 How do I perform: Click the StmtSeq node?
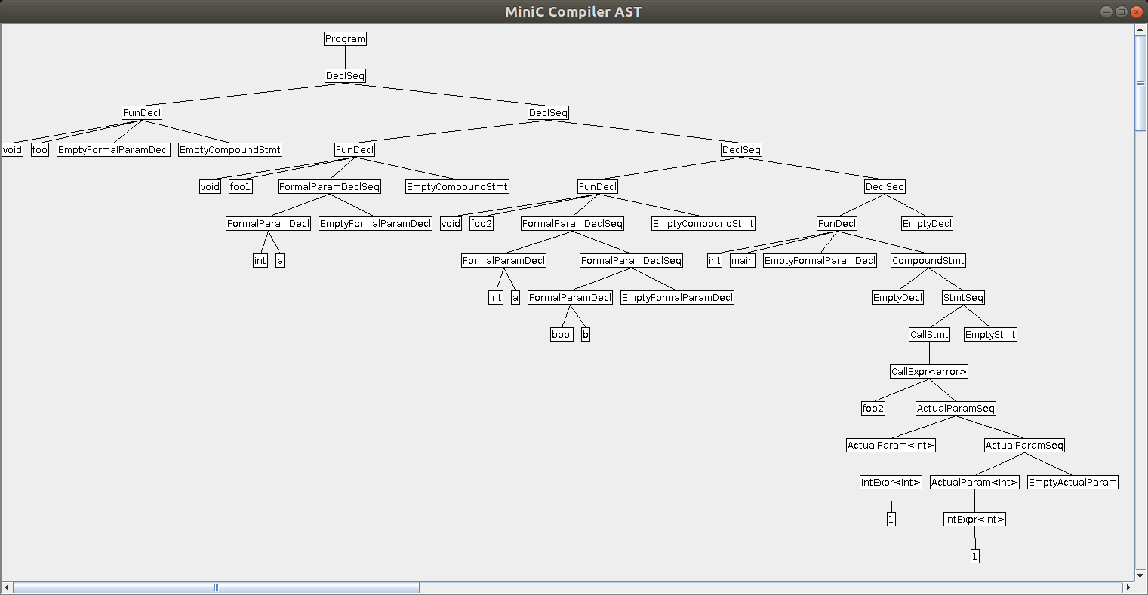963,298
